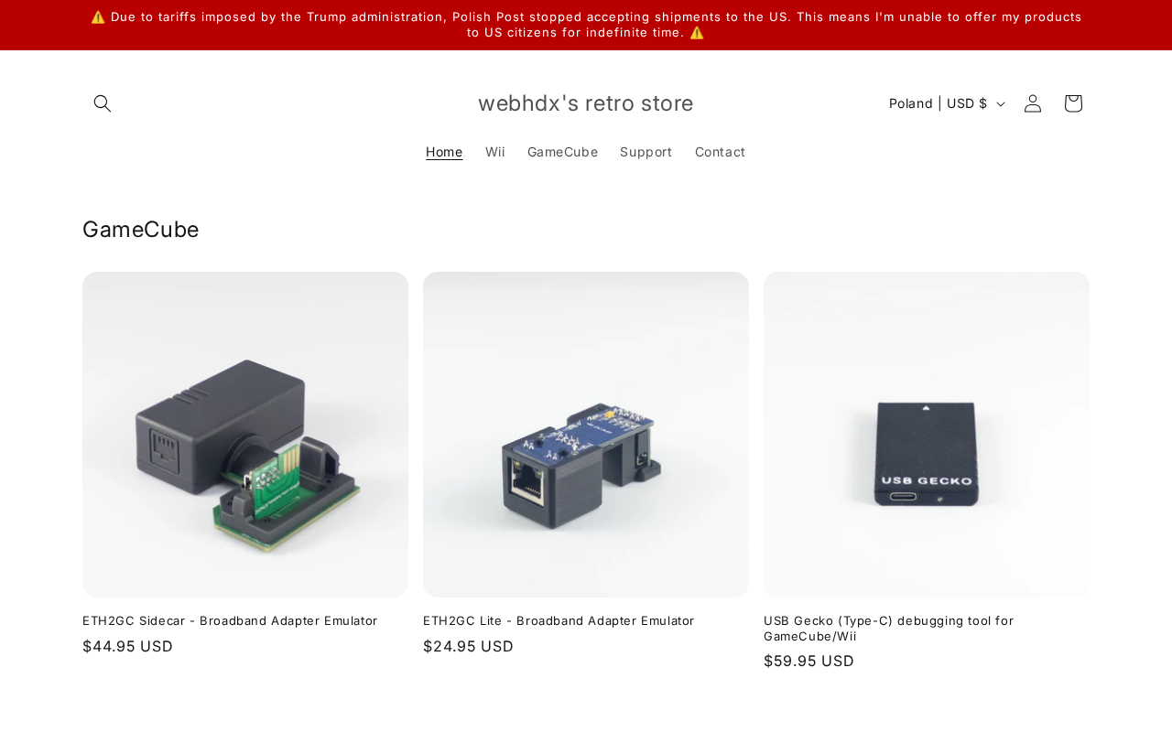The height and width of the screenshot is (732, 1172).
Task: Open the Support menu item
Action: [646, 152]
